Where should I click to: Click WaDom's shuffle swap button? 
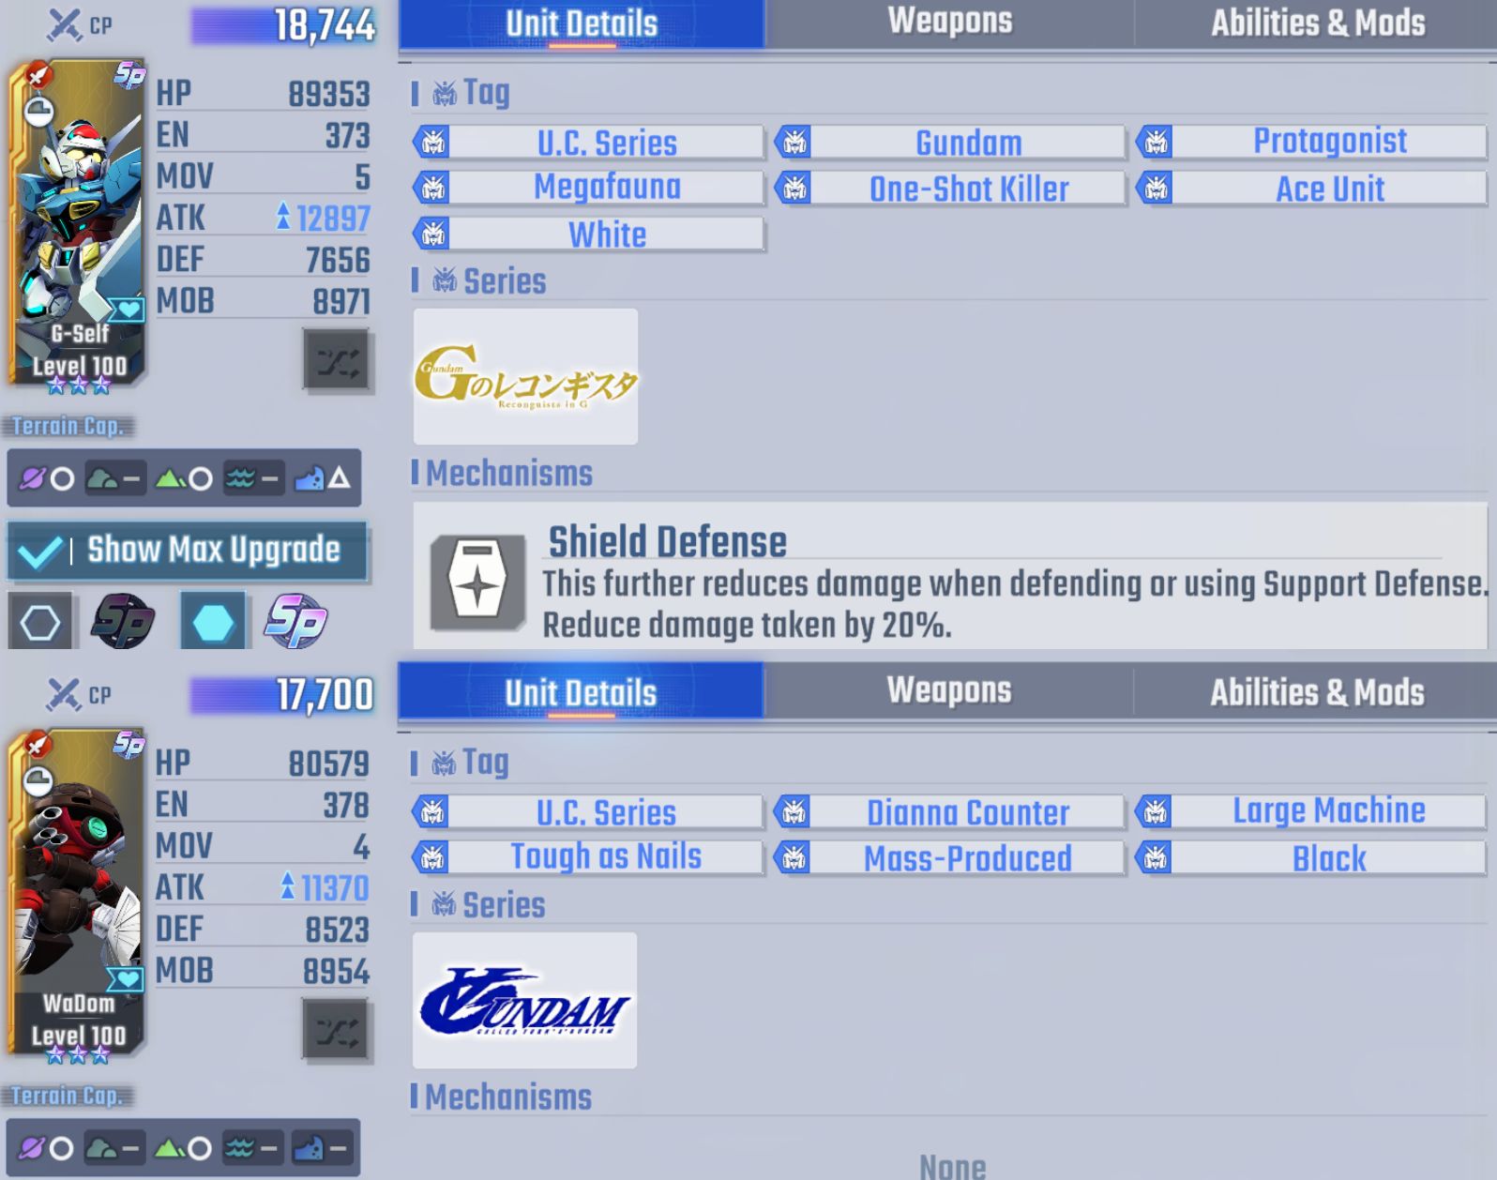[336, 1031]
